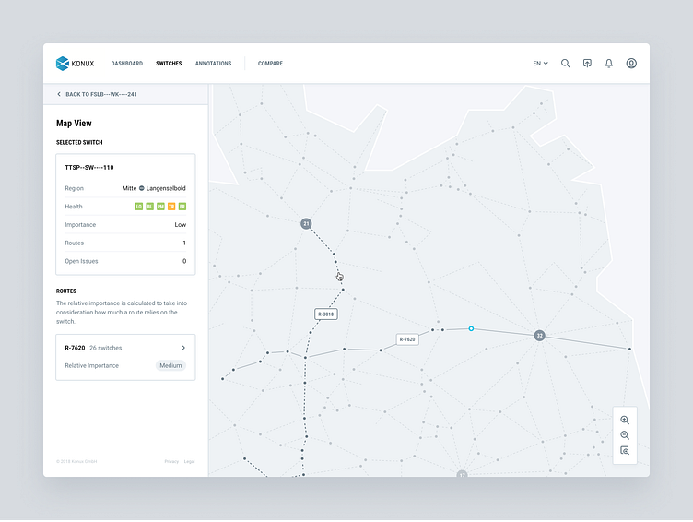Expand route R-7620 with its chevron
693x522 pixels.
pos(183,348)
